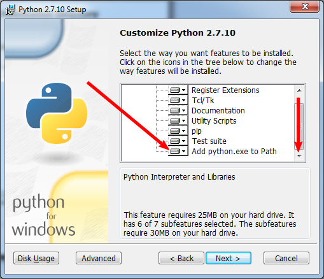The image size is (324, 279).
Task: Click the feature list scrollbar thumb
Action: pyautogui.click(x=299, y=126)
